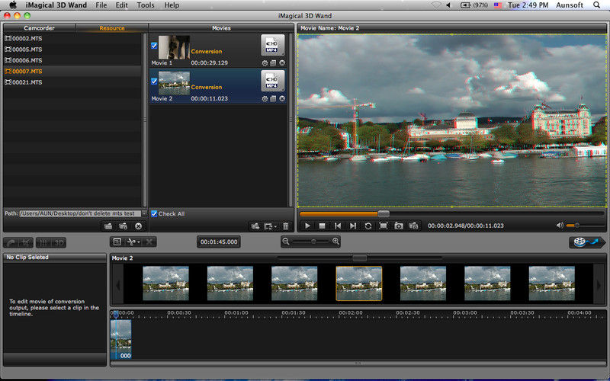
Task: Select 00006.MTS in the resource list
Action: 72,60
